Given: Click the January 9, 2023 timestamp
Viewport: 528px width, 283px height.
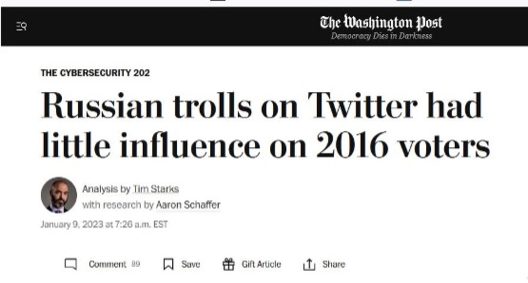Looking at the screenshot, I should tap(104, 224).
